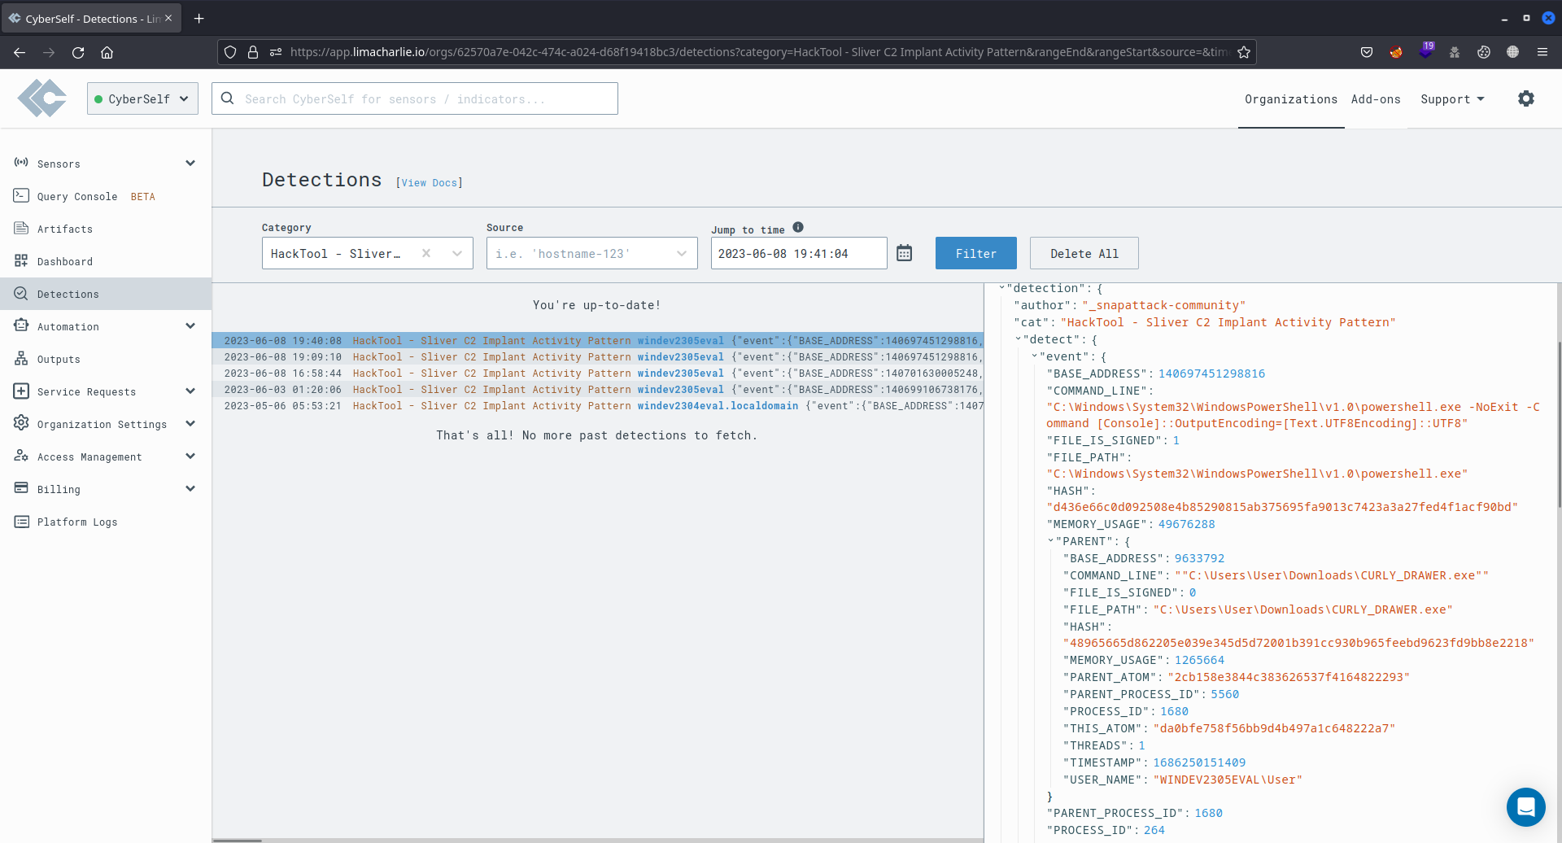
Task: Open the calendar date picker icon
Action: (x=904, y=253)
